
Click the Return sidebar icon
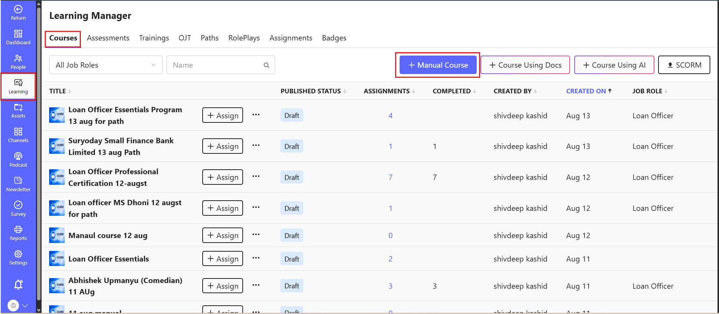(18, 12)
